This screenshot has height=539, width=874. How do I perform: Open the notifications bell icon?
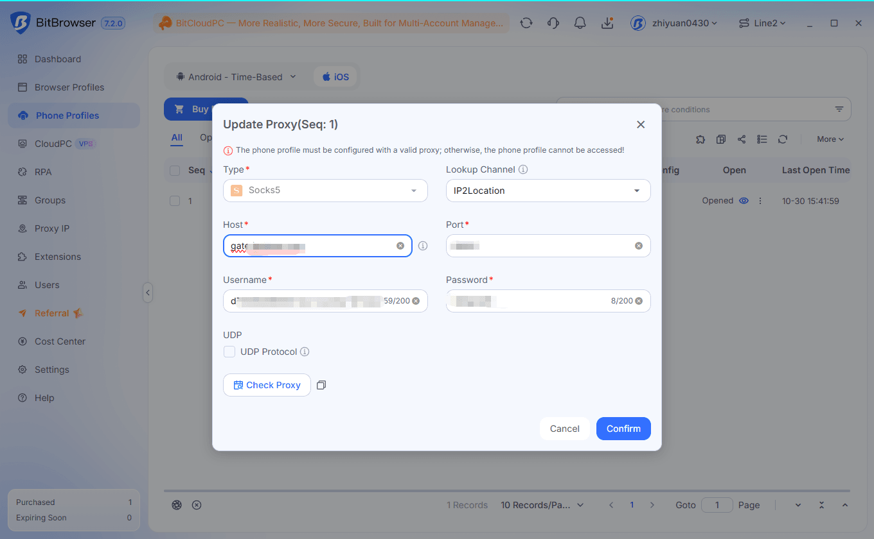(x=580, y=23)
